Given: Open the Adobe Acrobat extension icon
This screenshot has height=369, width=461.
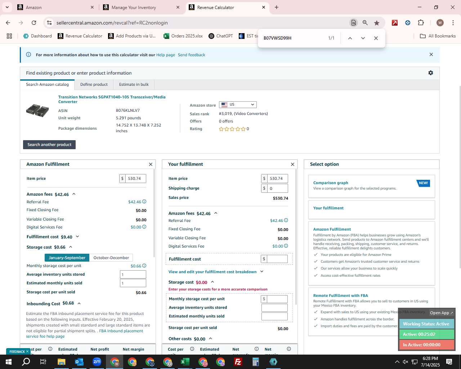Looking at the screenshot, I should [395, 23].
